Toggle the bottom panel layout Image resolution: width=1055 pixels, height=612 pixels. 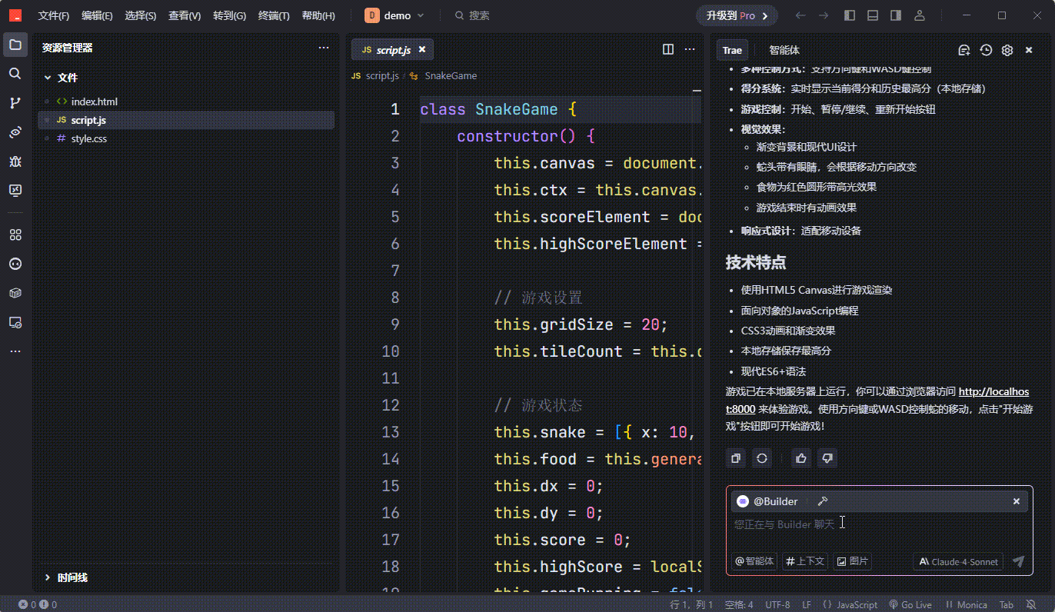[x=873, y=15]
